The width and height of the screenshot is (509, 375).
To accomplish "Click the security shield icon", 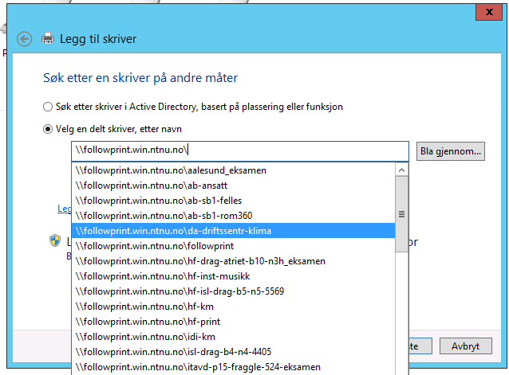I will [x=55, y=240].
